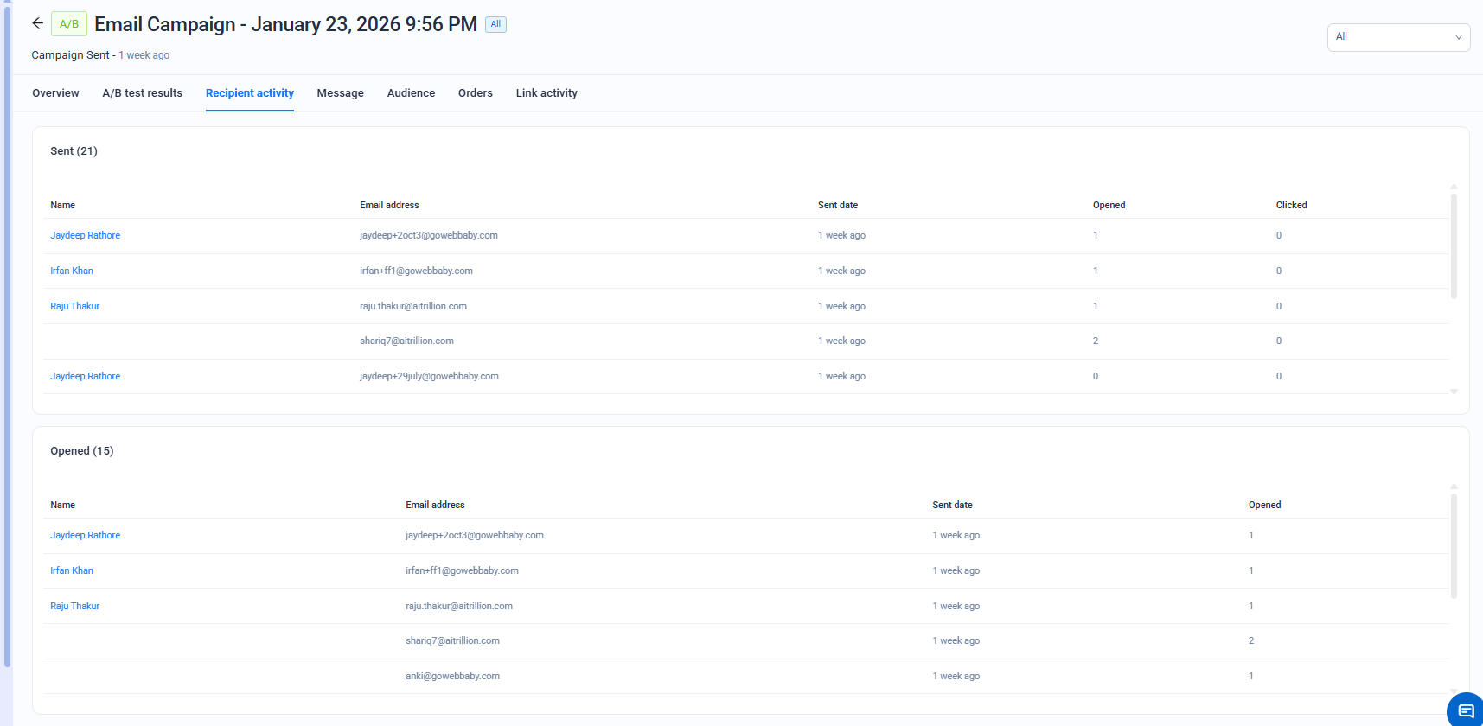Expand dropdown using the chevron arrow
Viewport: 1483px width, 726px height.
(x=1458, y=37)
